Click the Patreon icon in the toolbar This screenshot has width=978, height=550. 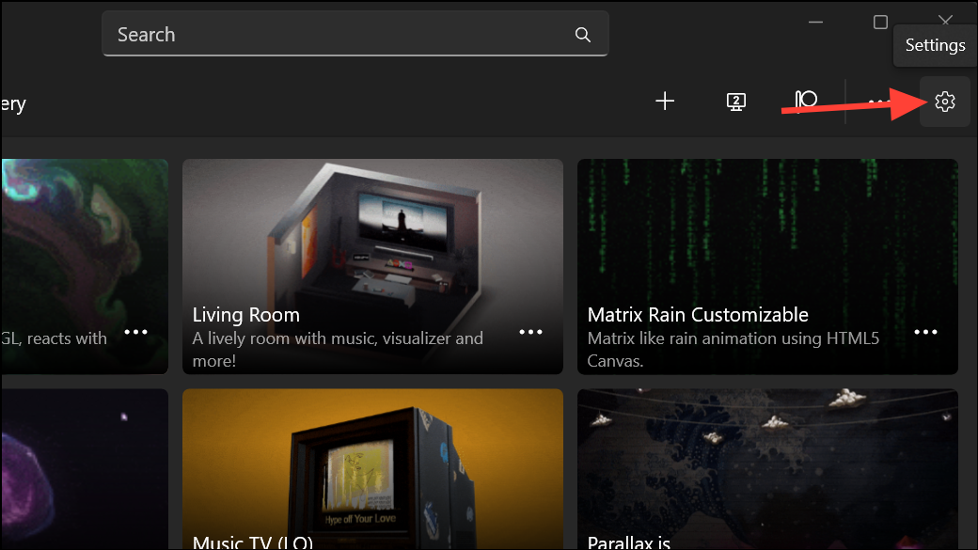pyautogui.click(x=806, y=100)
